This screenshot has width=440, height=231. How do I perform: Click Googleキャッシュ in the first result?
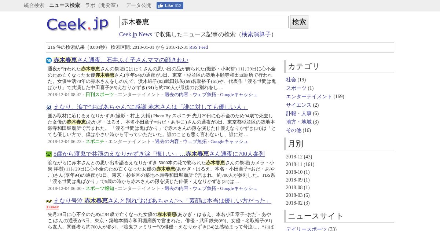[239, 95]
